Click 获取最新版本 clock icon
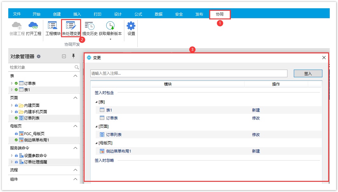Screen dimensions: 338x192 pyautogui.click(x=110, y=26)
